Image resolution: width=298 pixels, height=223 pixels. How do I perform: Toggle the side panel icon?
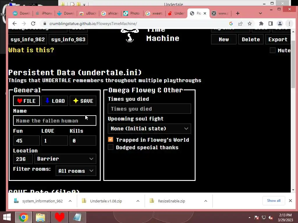pos(271,24)
